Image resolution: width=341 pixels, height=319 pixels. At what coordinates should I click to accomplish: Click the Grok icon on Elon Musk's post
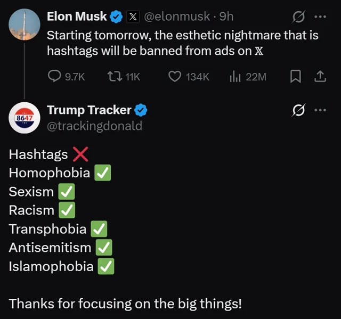click(299, 17)
